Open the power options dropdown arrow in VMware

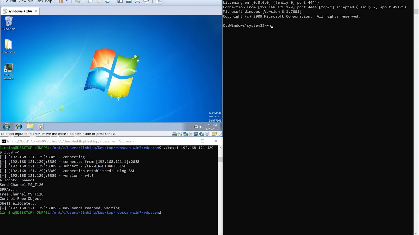[x=67, y=1]
